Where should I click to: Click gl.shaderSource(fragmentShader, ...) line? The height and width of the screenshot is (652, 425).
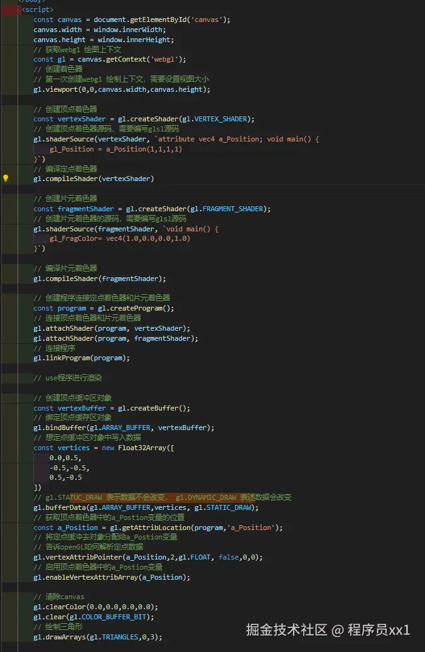point(126,229)
